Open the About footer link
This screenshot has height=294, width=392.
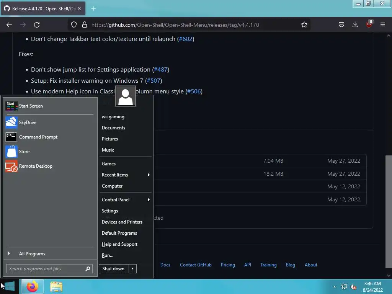[311, 265]
